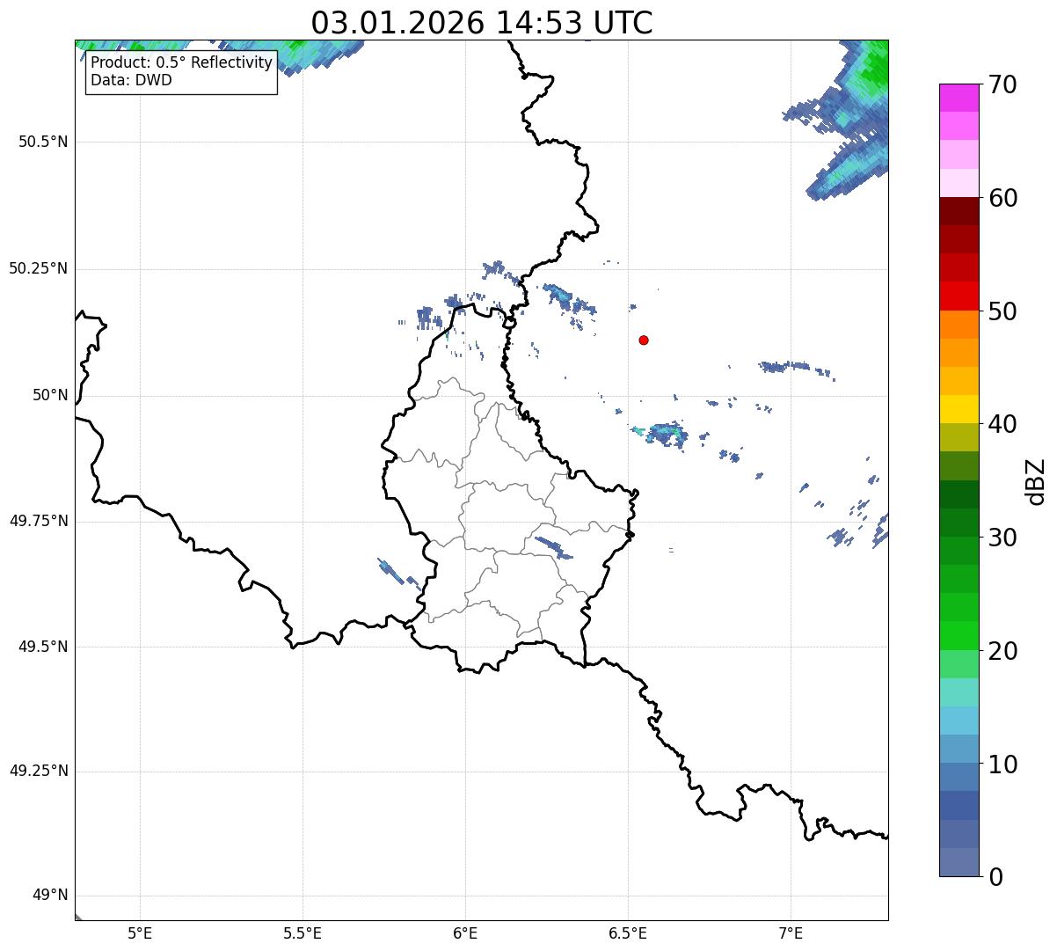Click the magenta top swatch of the colorbar
This screenshot has height=951, width=1057.
[x=959, y=98]
